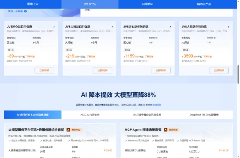This screenshot has height=158, width=240.
Task: Click the 大师版 value on ¥219 card
Action: point(69,42)
